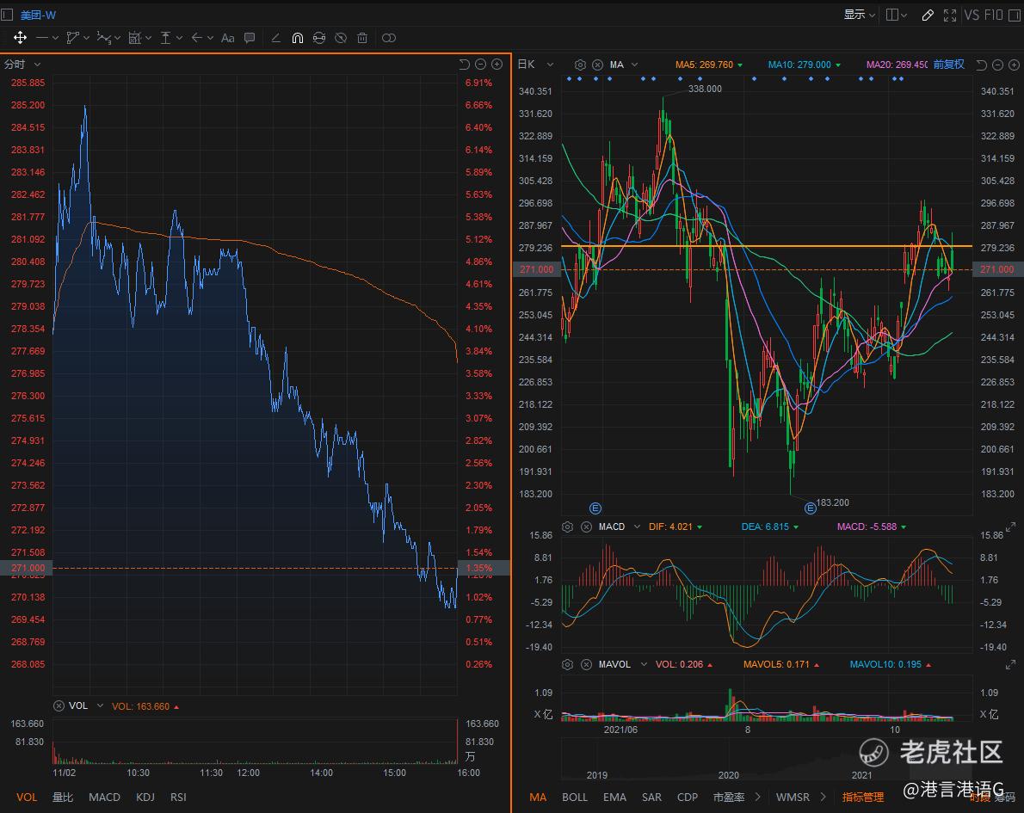The width and height of the screenshot is (1024, 813).
Task: Click the fullscreen expand icon in top bar
Action: [950, 15]
